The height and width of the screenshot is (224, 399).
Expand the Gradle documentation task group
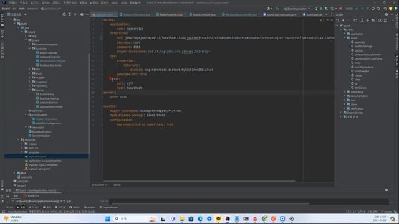click(345, 96)
